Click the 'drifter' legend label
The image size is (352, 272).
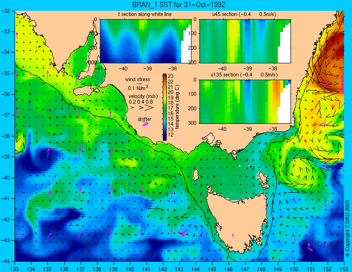[145, 119]
